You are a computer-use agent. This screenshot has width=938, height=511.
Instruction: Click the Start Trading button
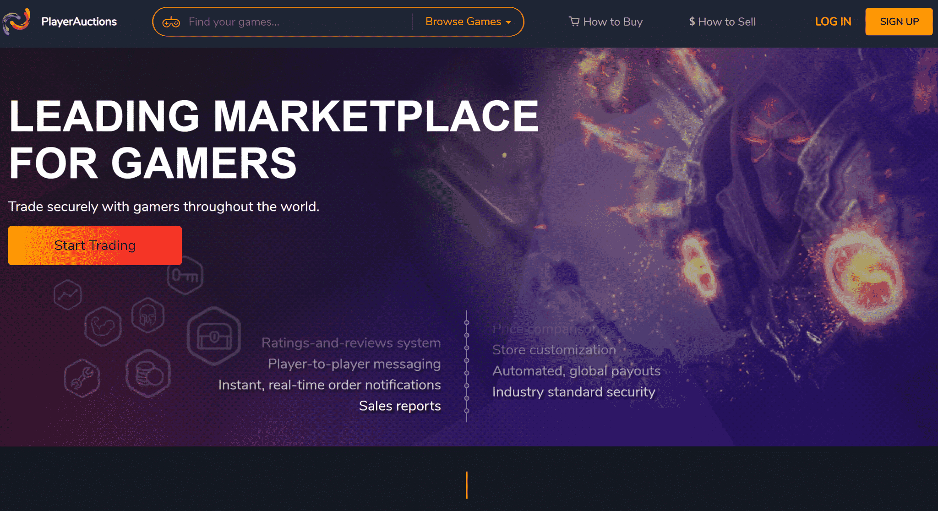95,245
